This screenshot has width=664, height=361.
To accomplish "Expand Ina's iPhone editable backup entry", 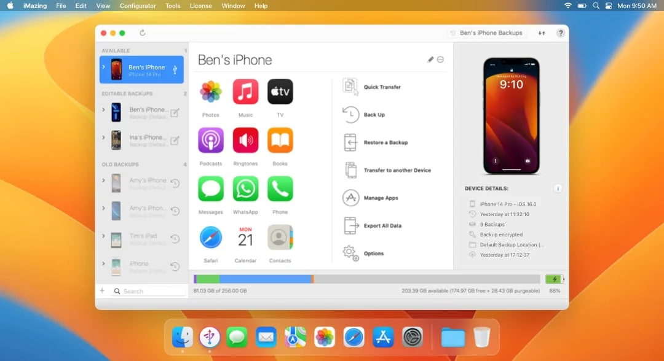I will coord(103,138).
